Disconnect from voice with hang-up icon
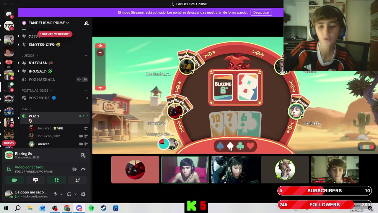 pos(83,169)
